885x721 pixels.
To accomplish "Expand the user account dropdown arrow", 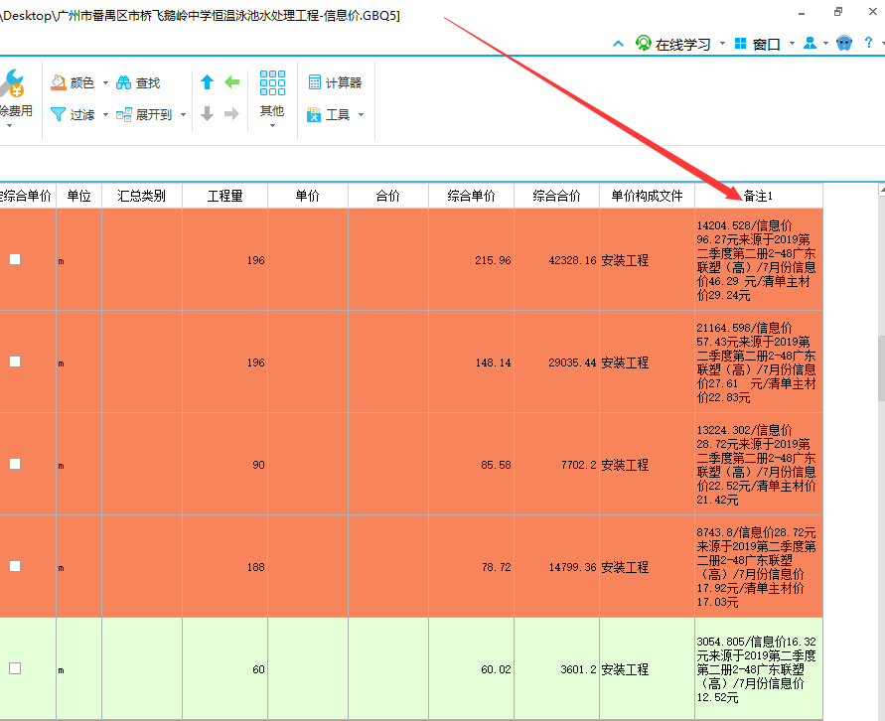I will 825,44.
